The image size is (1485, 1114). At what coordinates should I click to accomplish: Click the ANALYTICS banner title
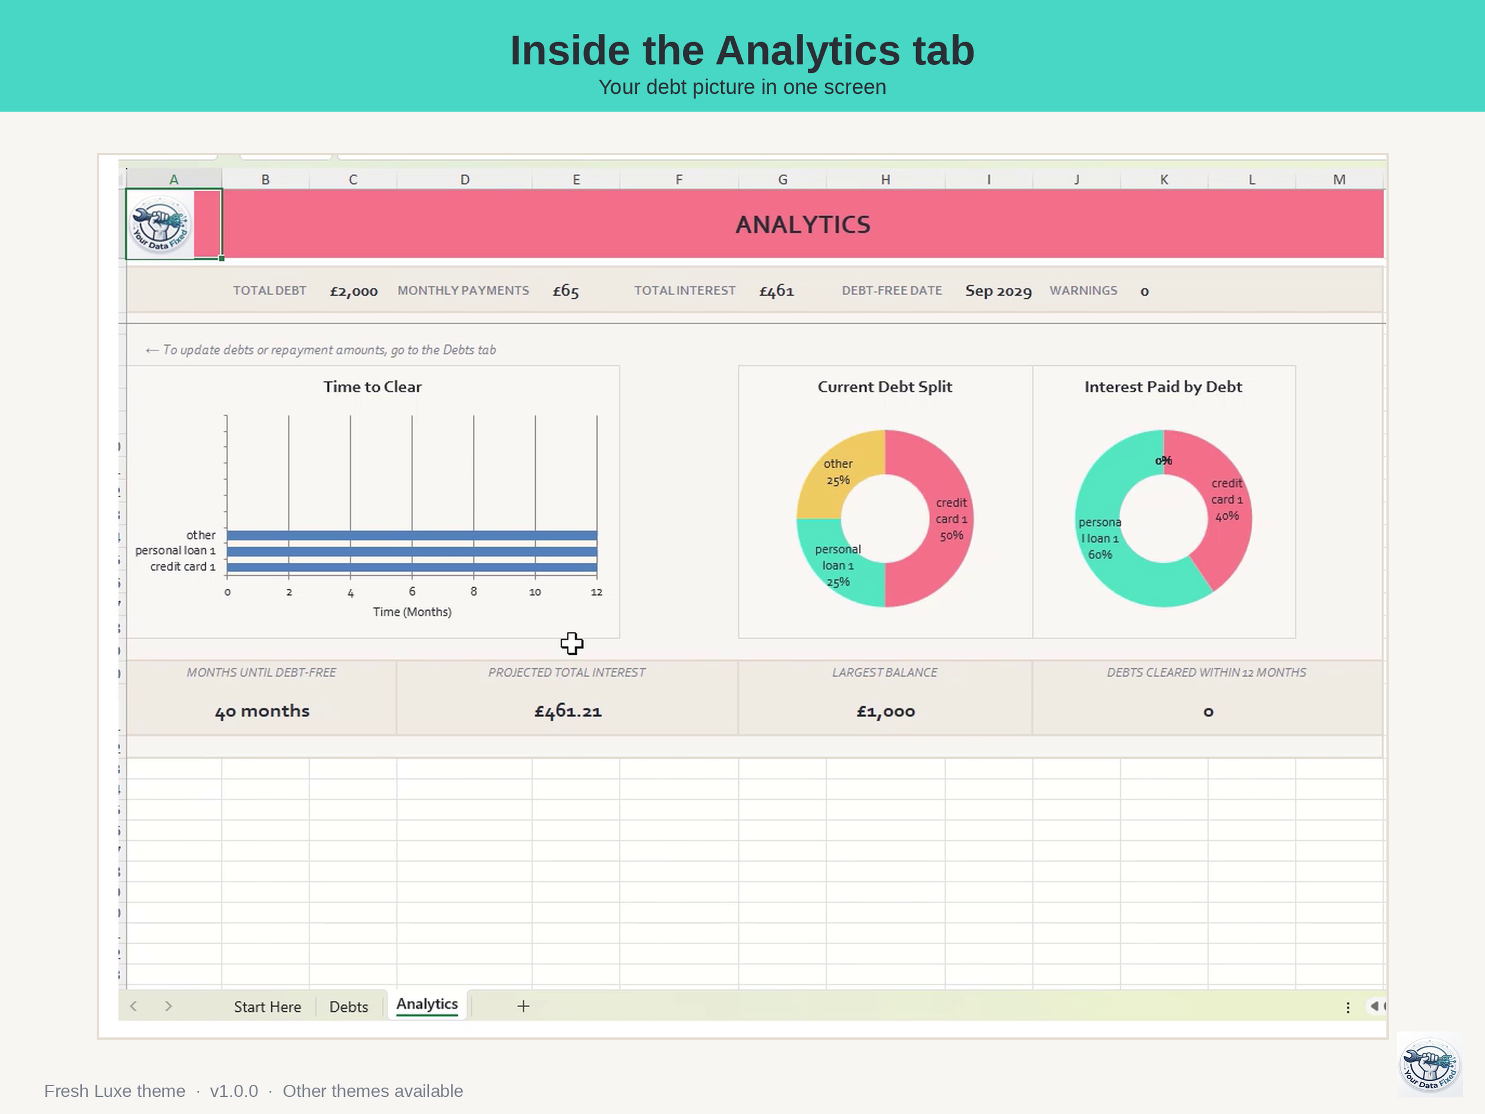[x=803, y=224]
